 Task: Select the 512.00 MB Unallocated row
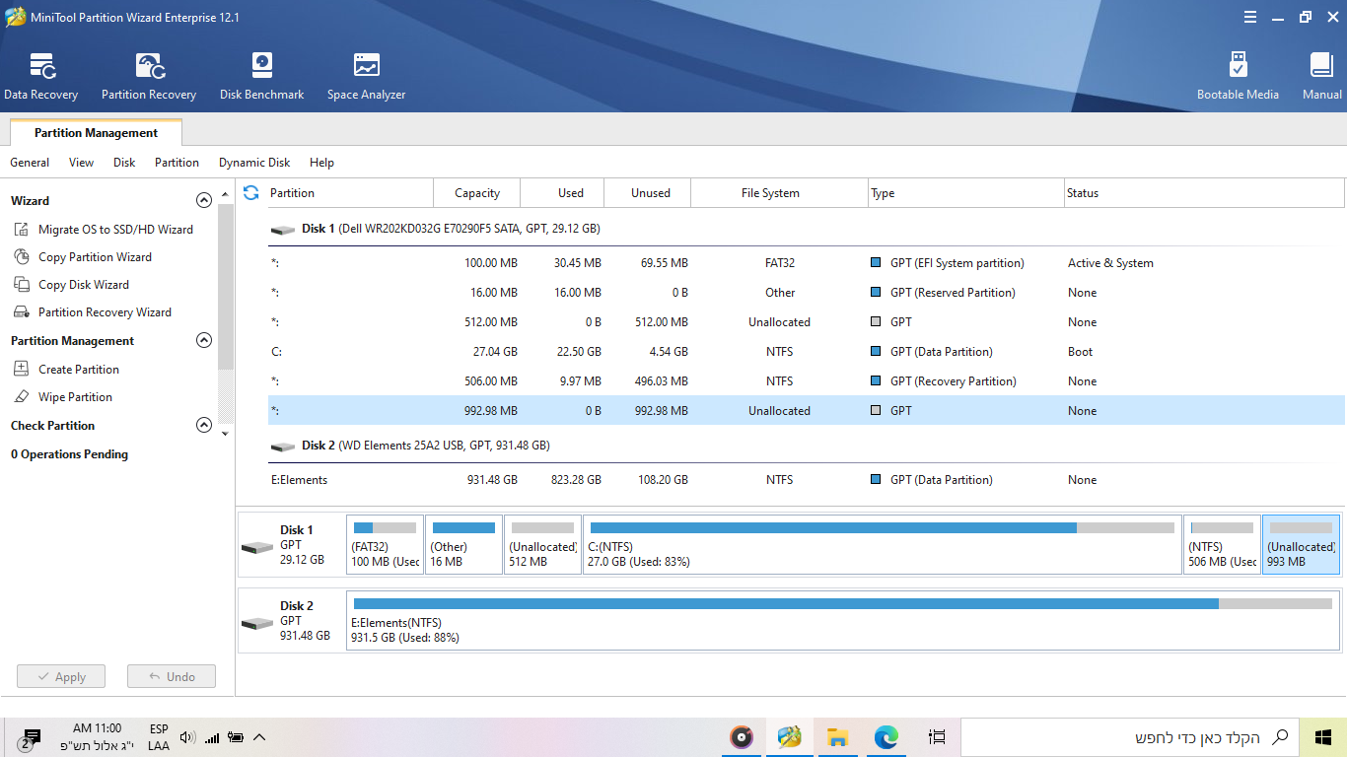[x=806, y=322]
